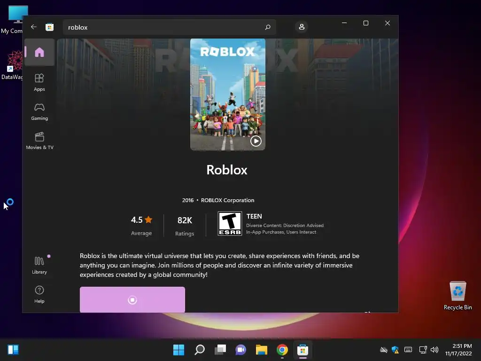Open taskbar Search

199,350
